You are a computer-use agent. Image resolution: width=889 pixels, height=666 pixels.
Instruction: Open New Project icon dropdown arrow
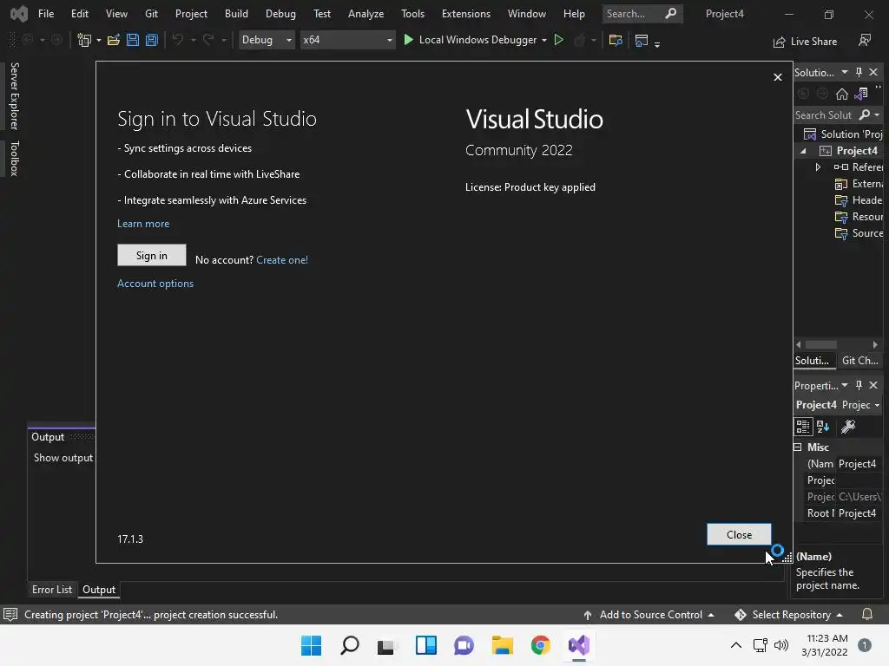pos(99,40)
